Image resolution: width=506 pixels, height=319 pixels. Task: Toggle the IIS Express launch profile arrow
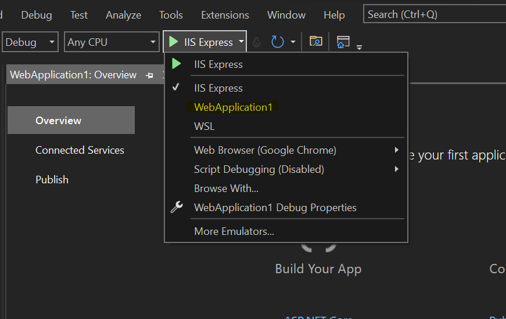[241, 42]
